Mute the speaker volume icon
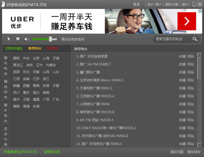 27,39
